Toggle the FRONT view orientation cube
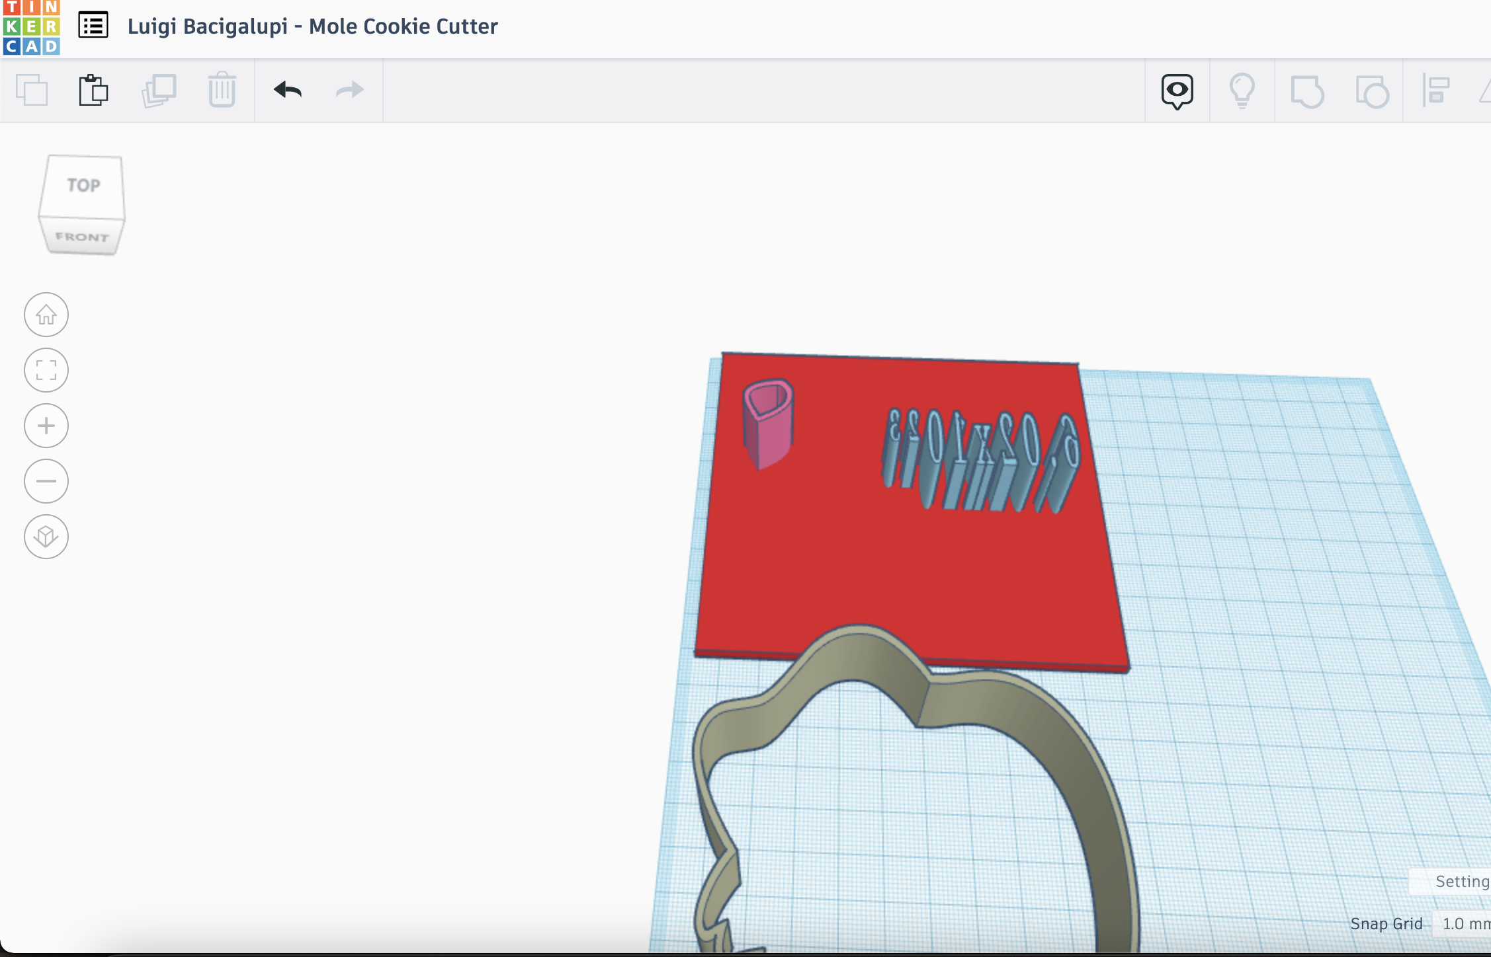The height and width of the screenshot is (957, 1491). (81, 237)
